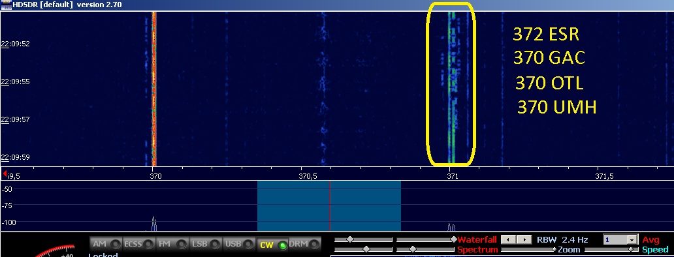Screen dimensions: 674x257
Task: Increase RBW with right arrow button
Action: pos(524,239)
